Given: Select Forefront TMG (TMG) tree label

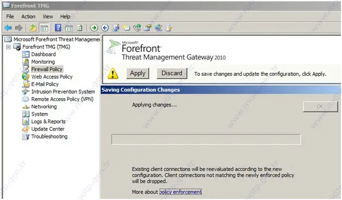Looking at the screenshot, I should point(46,47).
